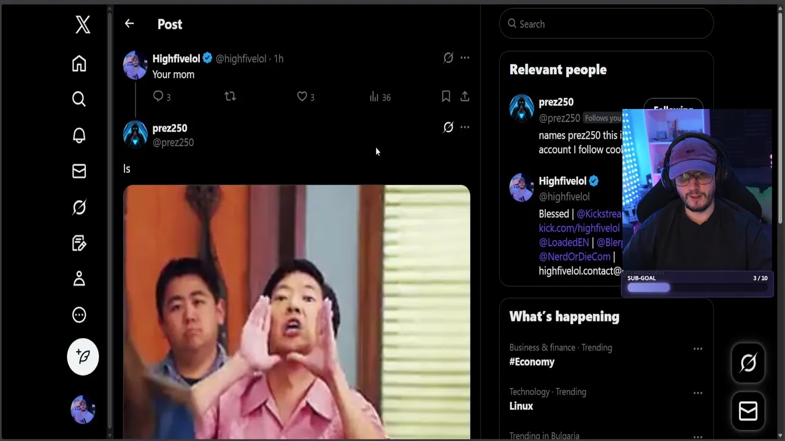Open More circle menu in sidebar
Screen dimensions: 785x441
79,315
